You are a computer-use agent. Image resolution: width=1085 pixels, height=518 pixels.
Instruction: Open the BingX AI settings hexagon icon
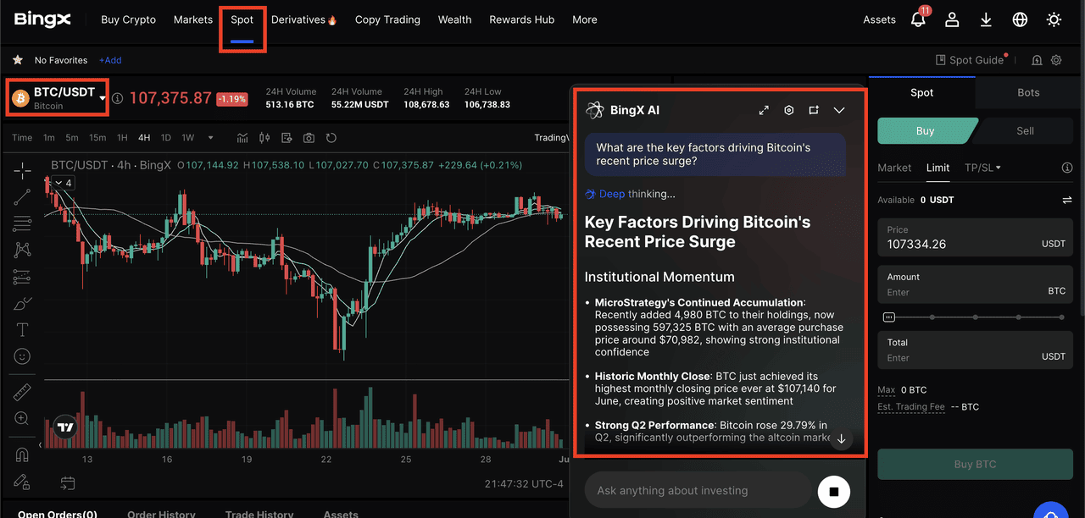click(789, 110)
